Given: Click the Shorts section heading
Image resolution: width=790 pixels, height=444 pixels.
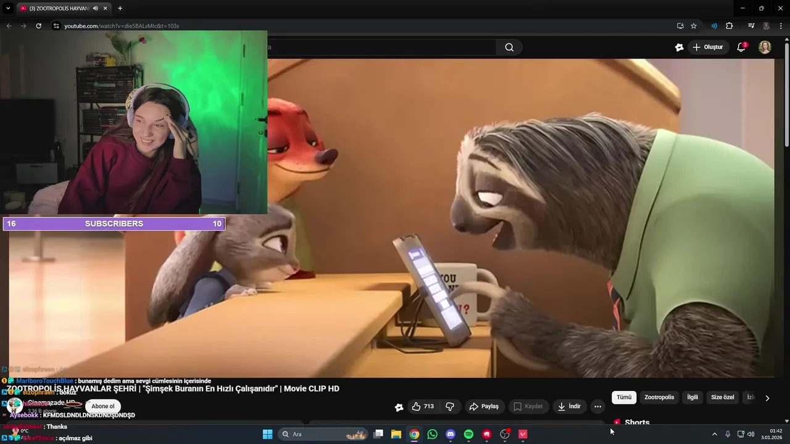Looking at the screenshot, I should coord(637,422).
